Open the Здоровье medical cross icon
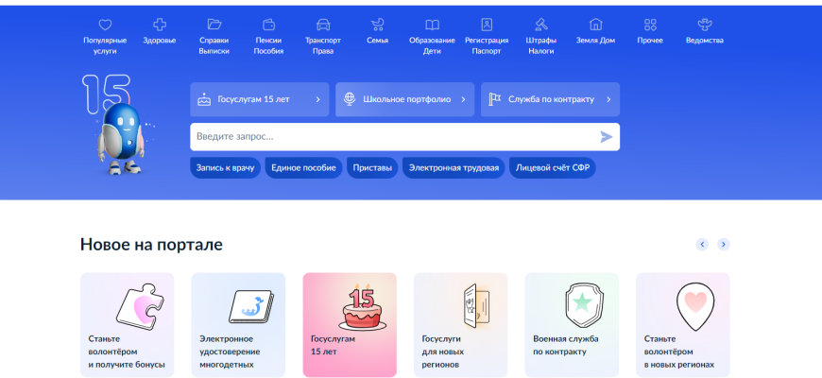Screen dimensions: 822x378 pos(159,25)
